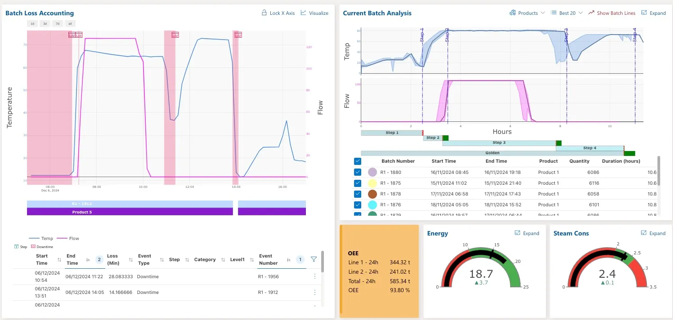
Task: Uncheck batch R1 - 1875 checkbox
Action: point(358,183)
